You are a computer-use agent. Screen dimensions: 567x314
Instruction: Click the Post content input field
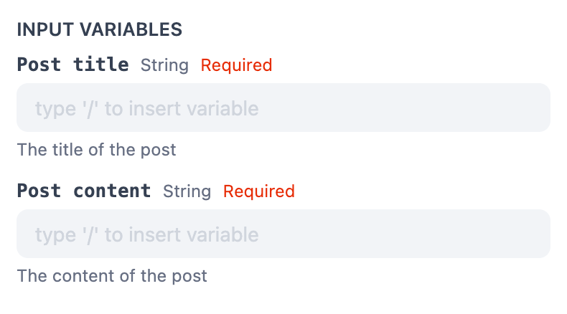(x=283, y=234)
